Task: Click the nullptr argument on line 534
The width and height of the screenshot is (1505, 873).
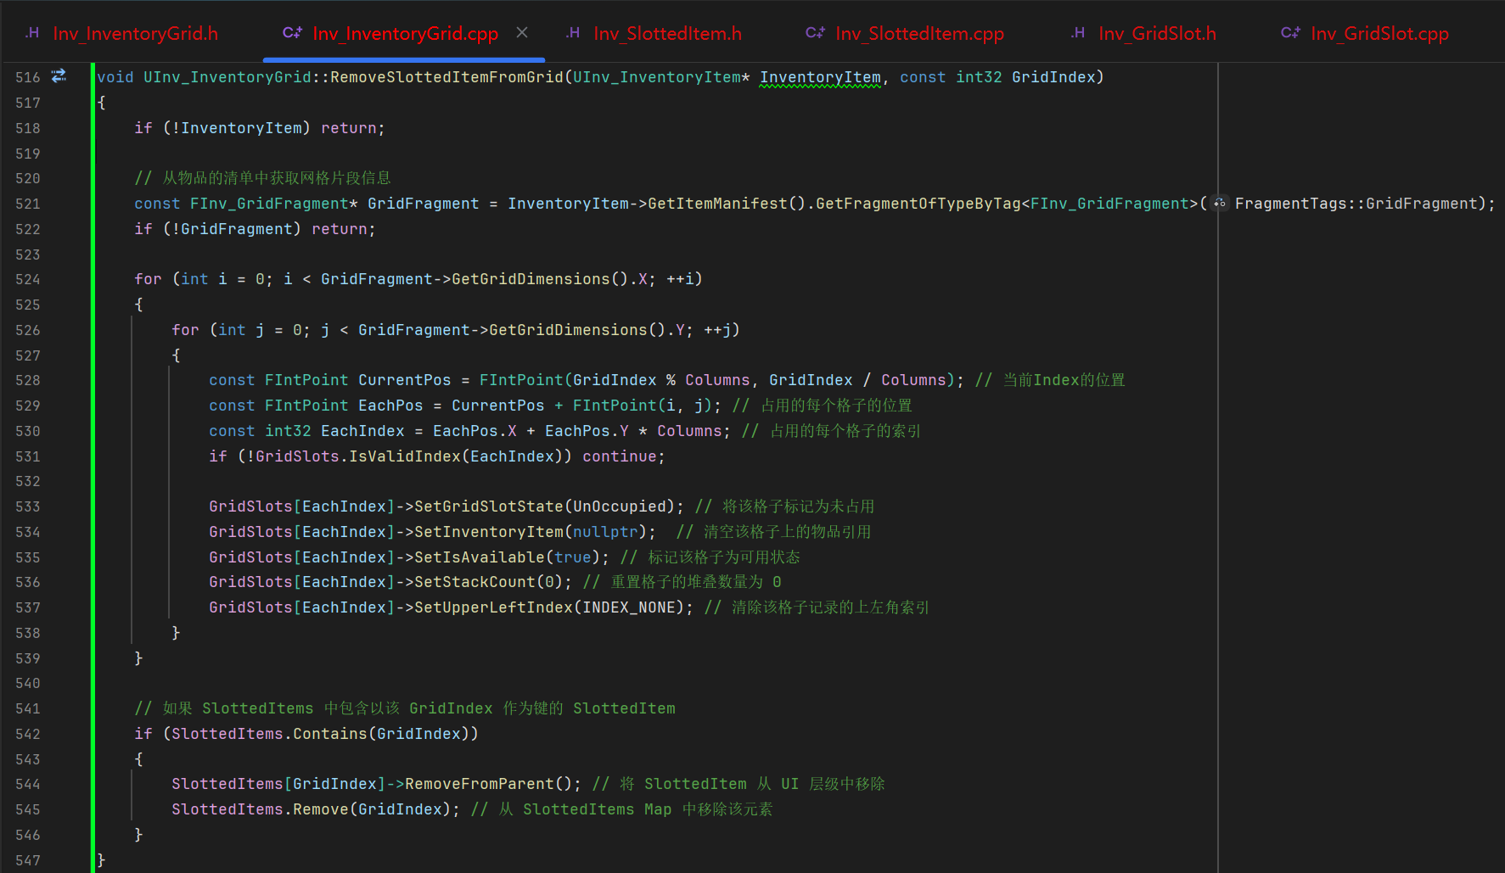Action: 605,532
